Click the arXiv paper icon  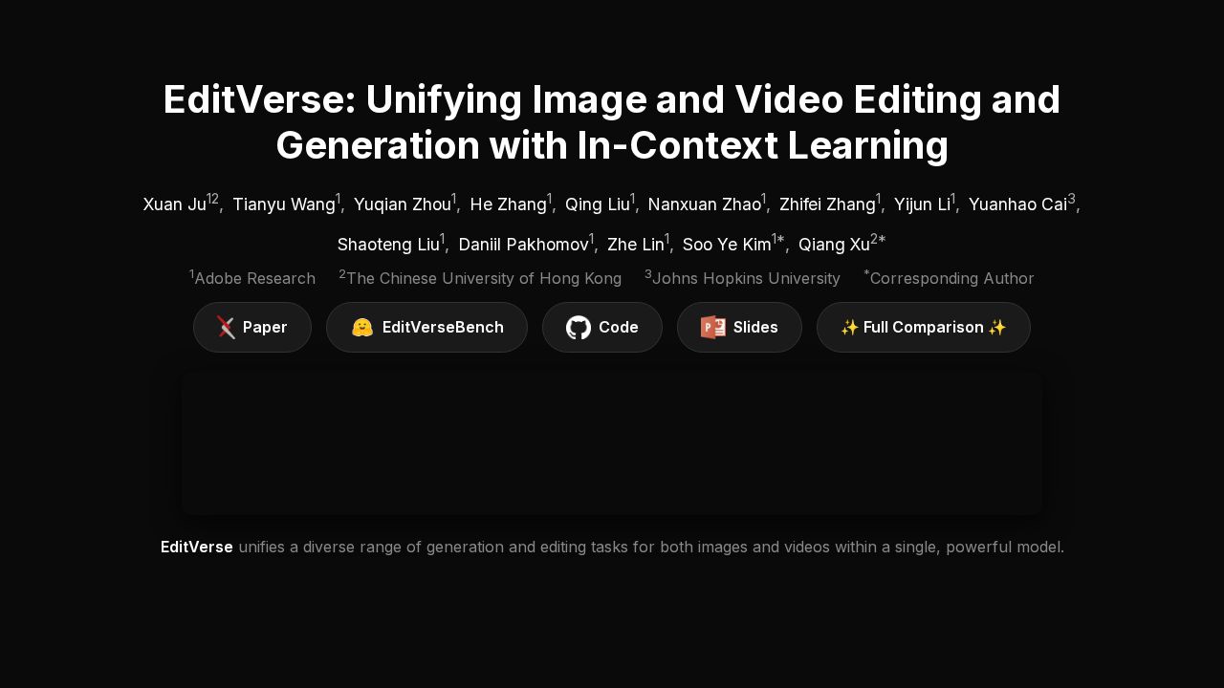[x=226, y=328]
